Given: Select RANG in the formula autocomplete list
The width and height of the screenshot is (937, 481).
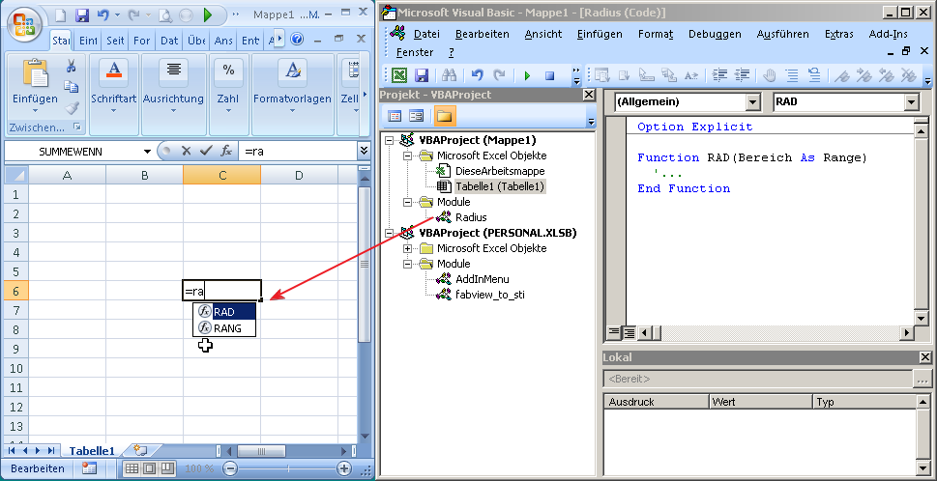Looking at the screenshot, I should pos(224,327).
